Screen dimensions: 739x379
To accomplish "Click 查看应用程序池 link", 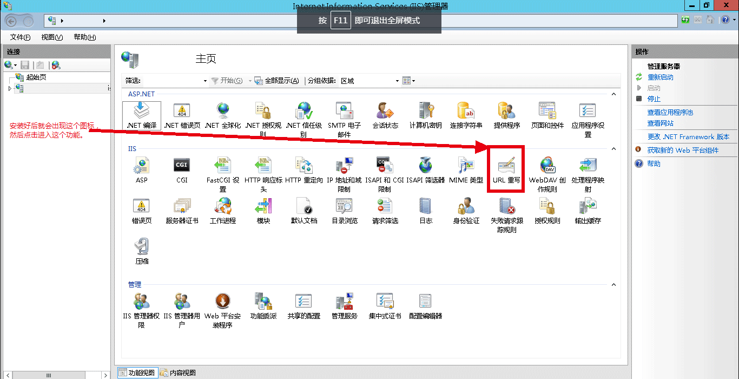I will click(670, 113).
